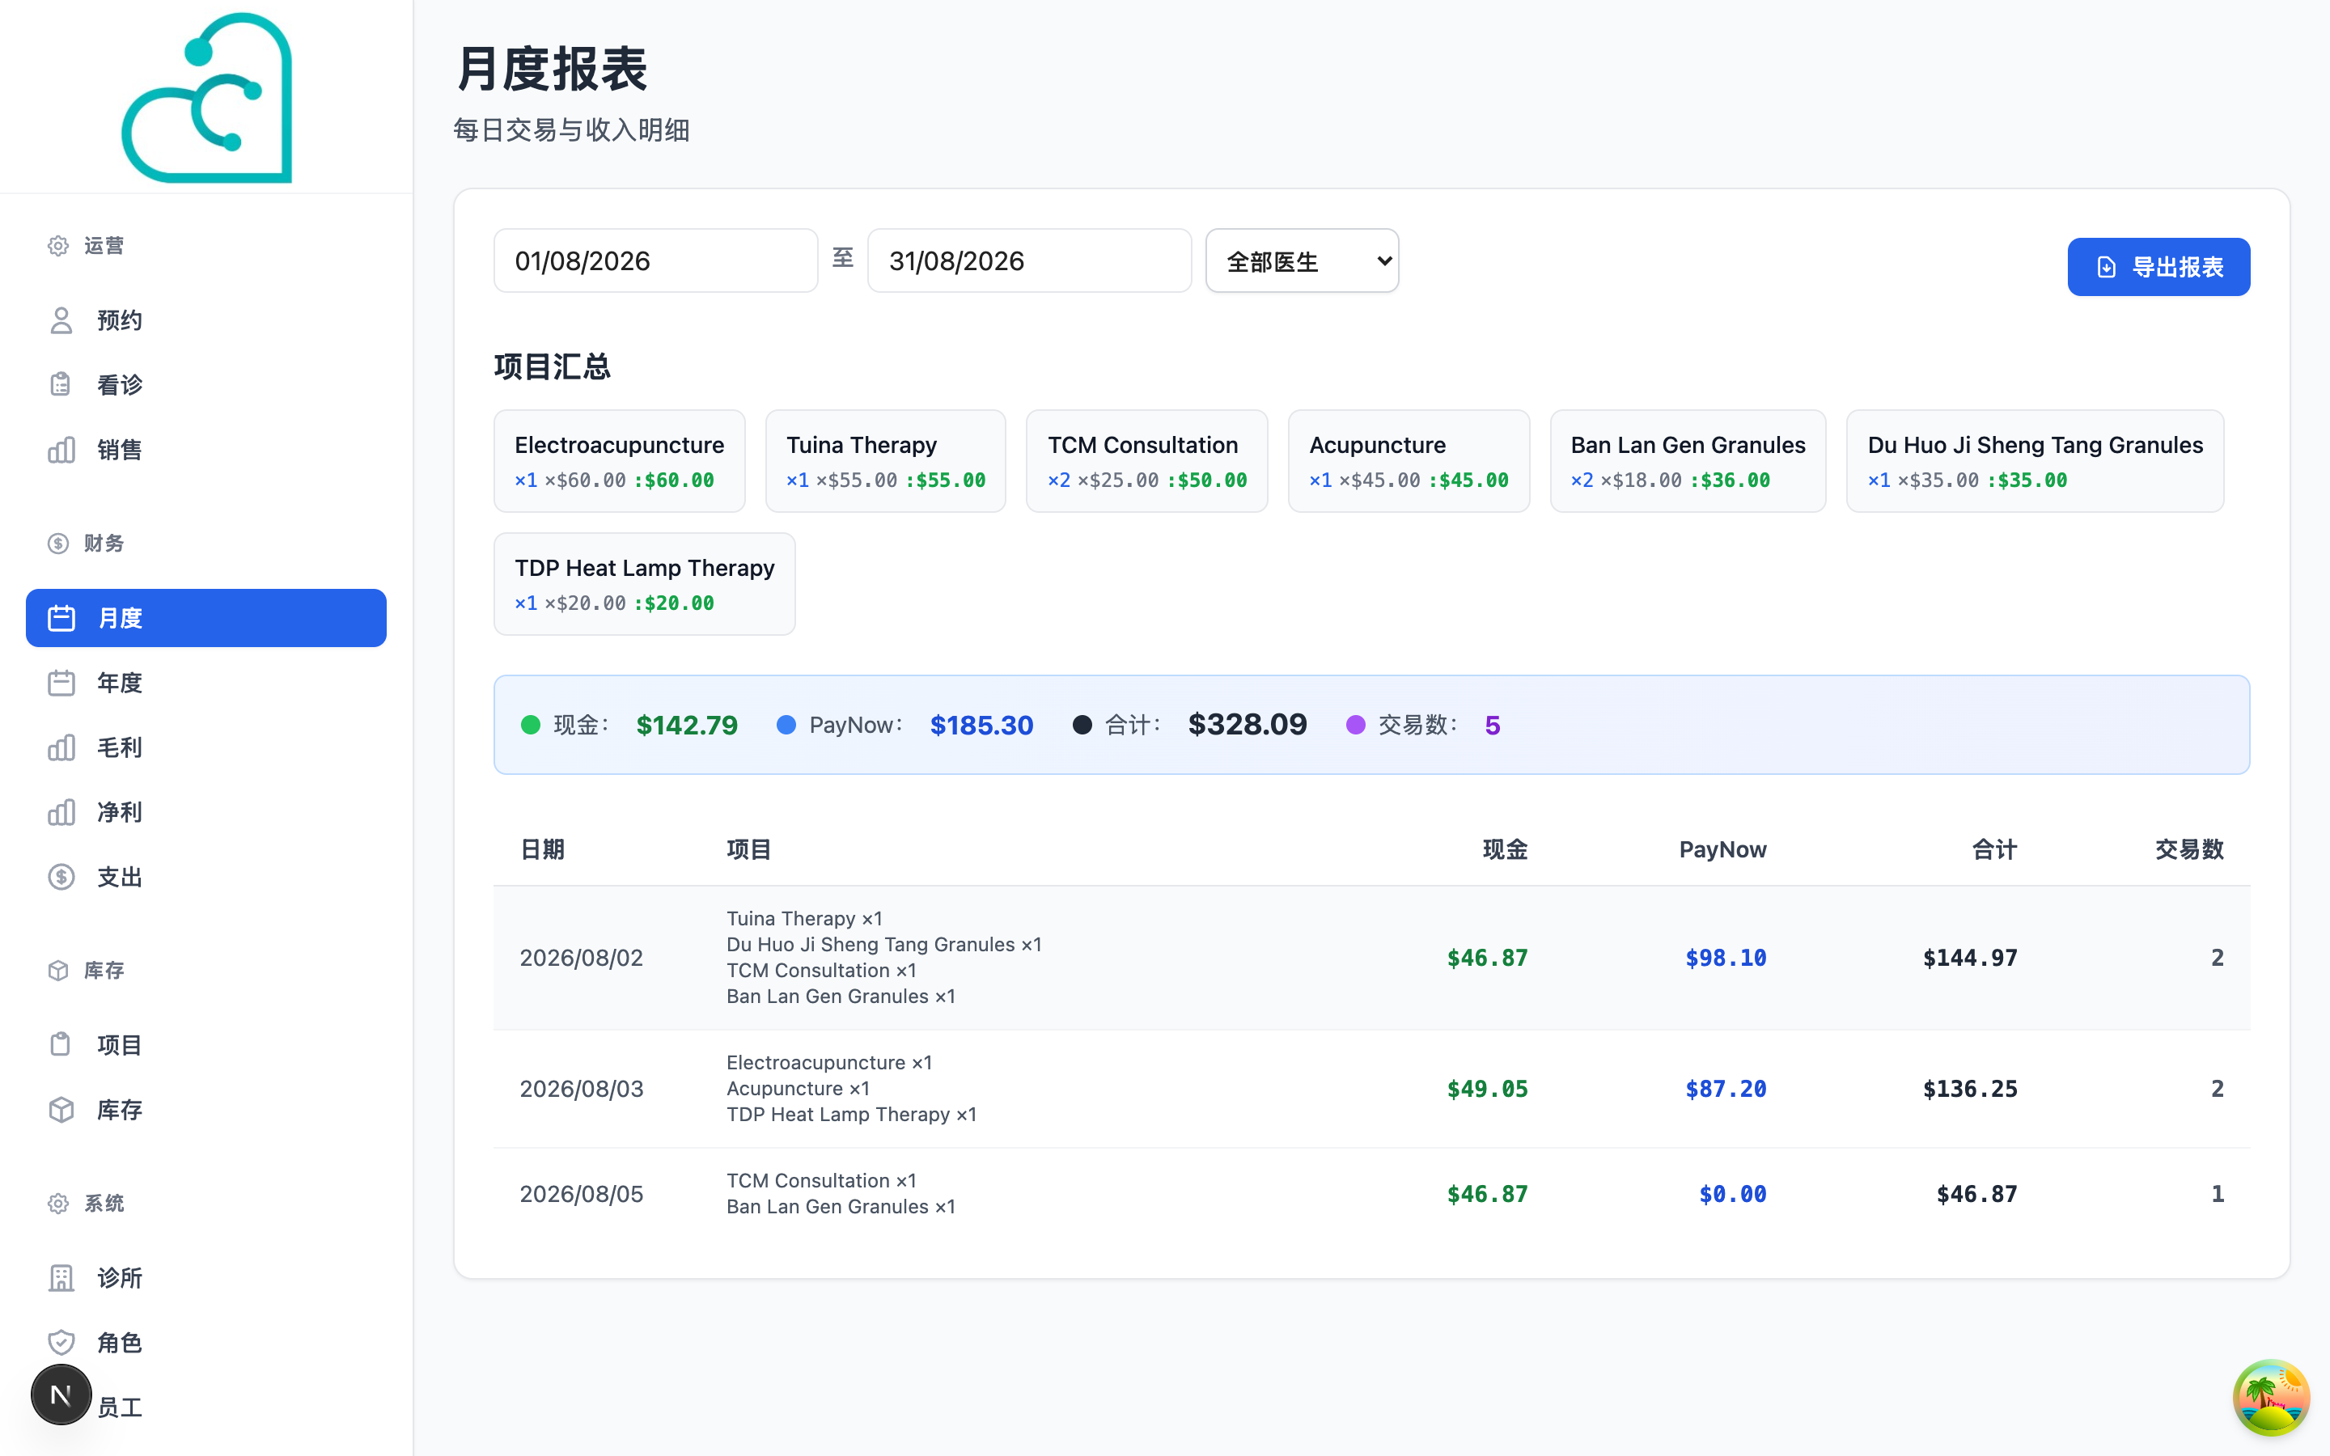
Task: Click the 角色 shield icon
Action: coord(61,1343)
